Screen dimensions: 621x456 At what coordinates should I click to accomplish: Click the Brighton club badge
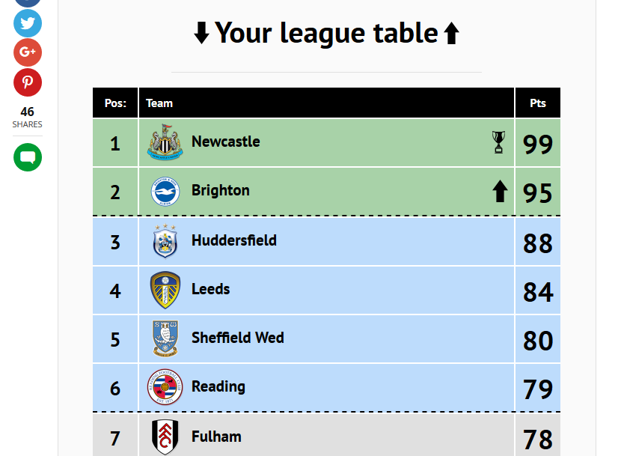tap(165, 191)
